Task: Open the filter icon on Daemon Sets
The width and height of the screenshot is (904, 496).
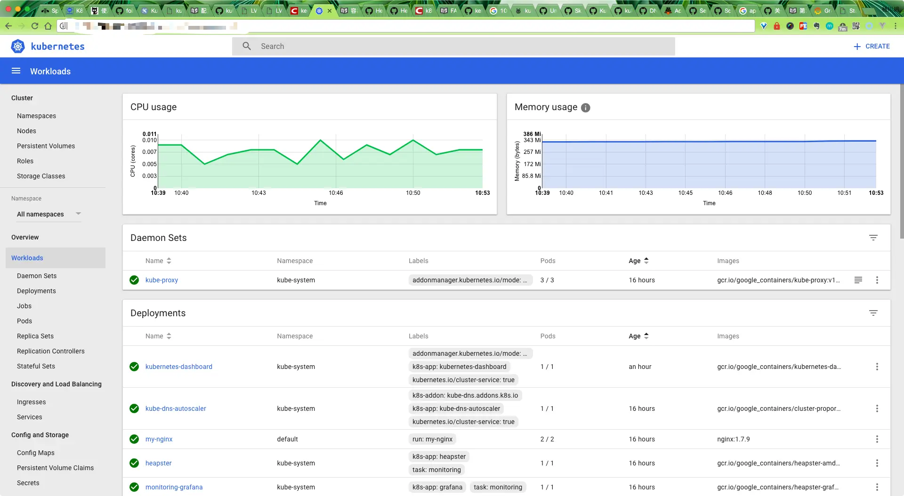Action: pyautogui.click(x=874, y=238)
